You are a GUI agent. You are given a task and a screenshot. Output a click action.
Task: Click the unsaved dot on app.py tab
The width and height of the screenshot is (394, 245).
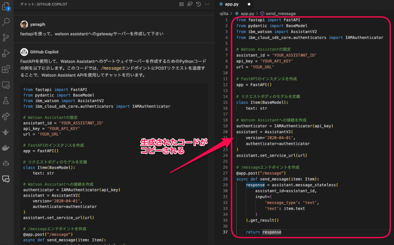pyautogui.click(x=249, y=4)
